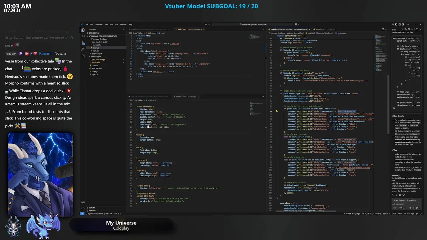Open Customize Layout icon in title bar
Image resolution: width=427 pixels, height=240 pixels.
click(393, 24)
